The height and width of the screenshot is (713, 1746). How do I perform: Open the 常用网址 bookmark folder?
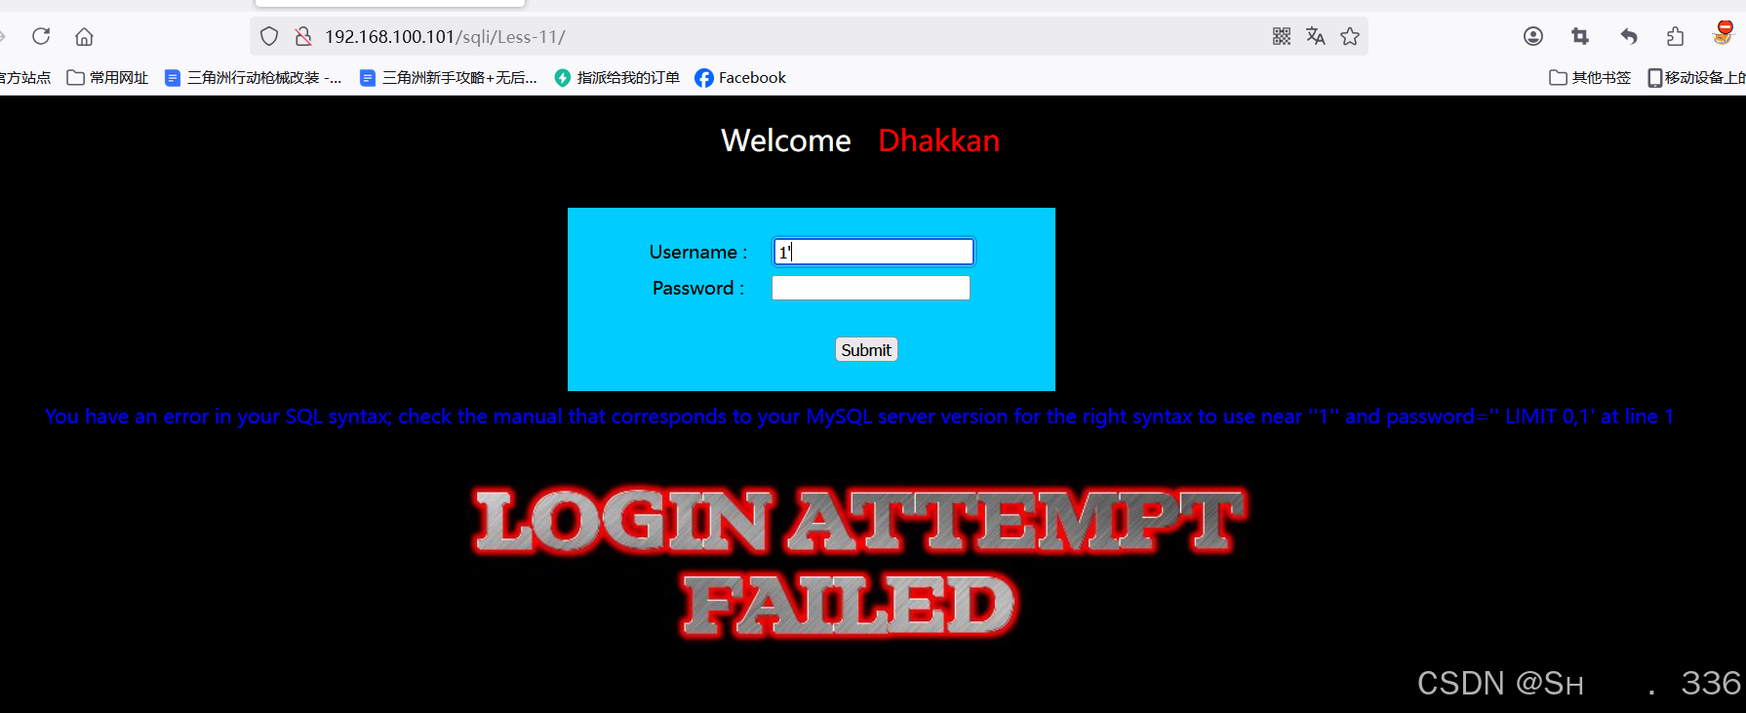point(107,77)
